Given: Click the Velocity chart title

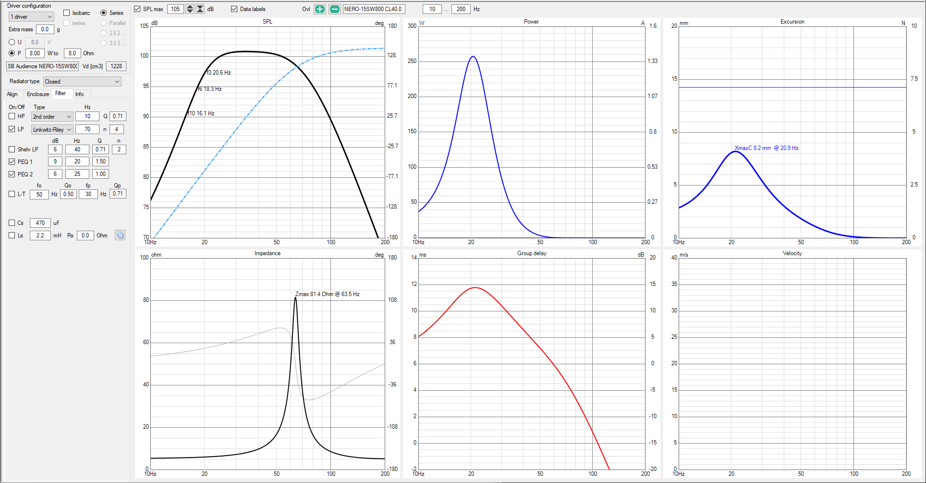Looking at the screenshot, I should click(792, 253).
